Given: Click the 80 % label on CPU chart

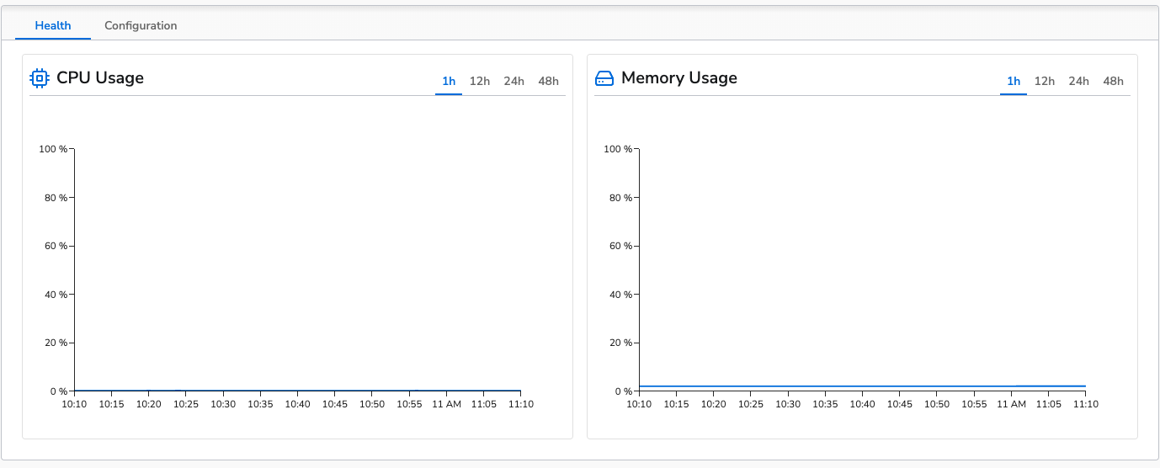Looking at the screenshot, I should coord(56,198).
